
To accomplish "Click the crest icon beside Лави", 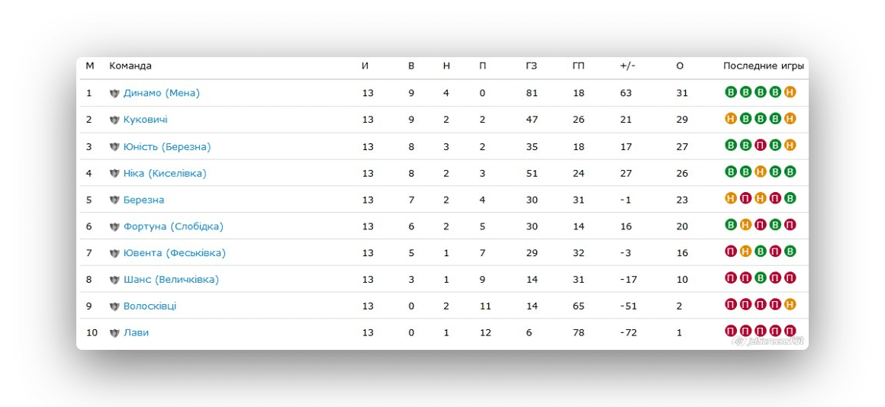I will pos(114,333).
